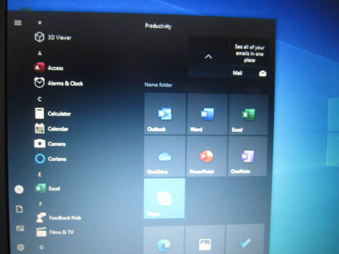
Task: Open the OneDrive tile
Action: [x=165, y=157]
